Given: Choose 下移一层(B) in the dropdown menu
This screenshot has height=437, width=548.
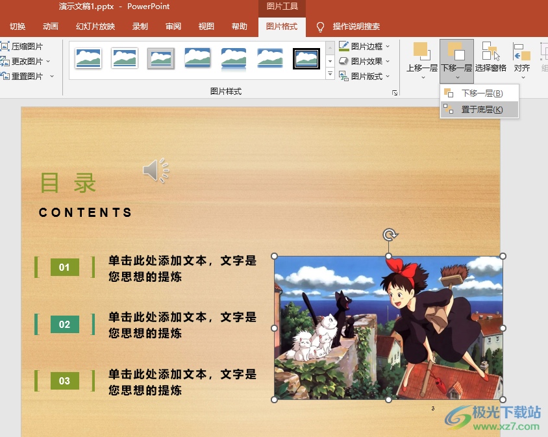Looking at the screenshot, I should (479, 93).
